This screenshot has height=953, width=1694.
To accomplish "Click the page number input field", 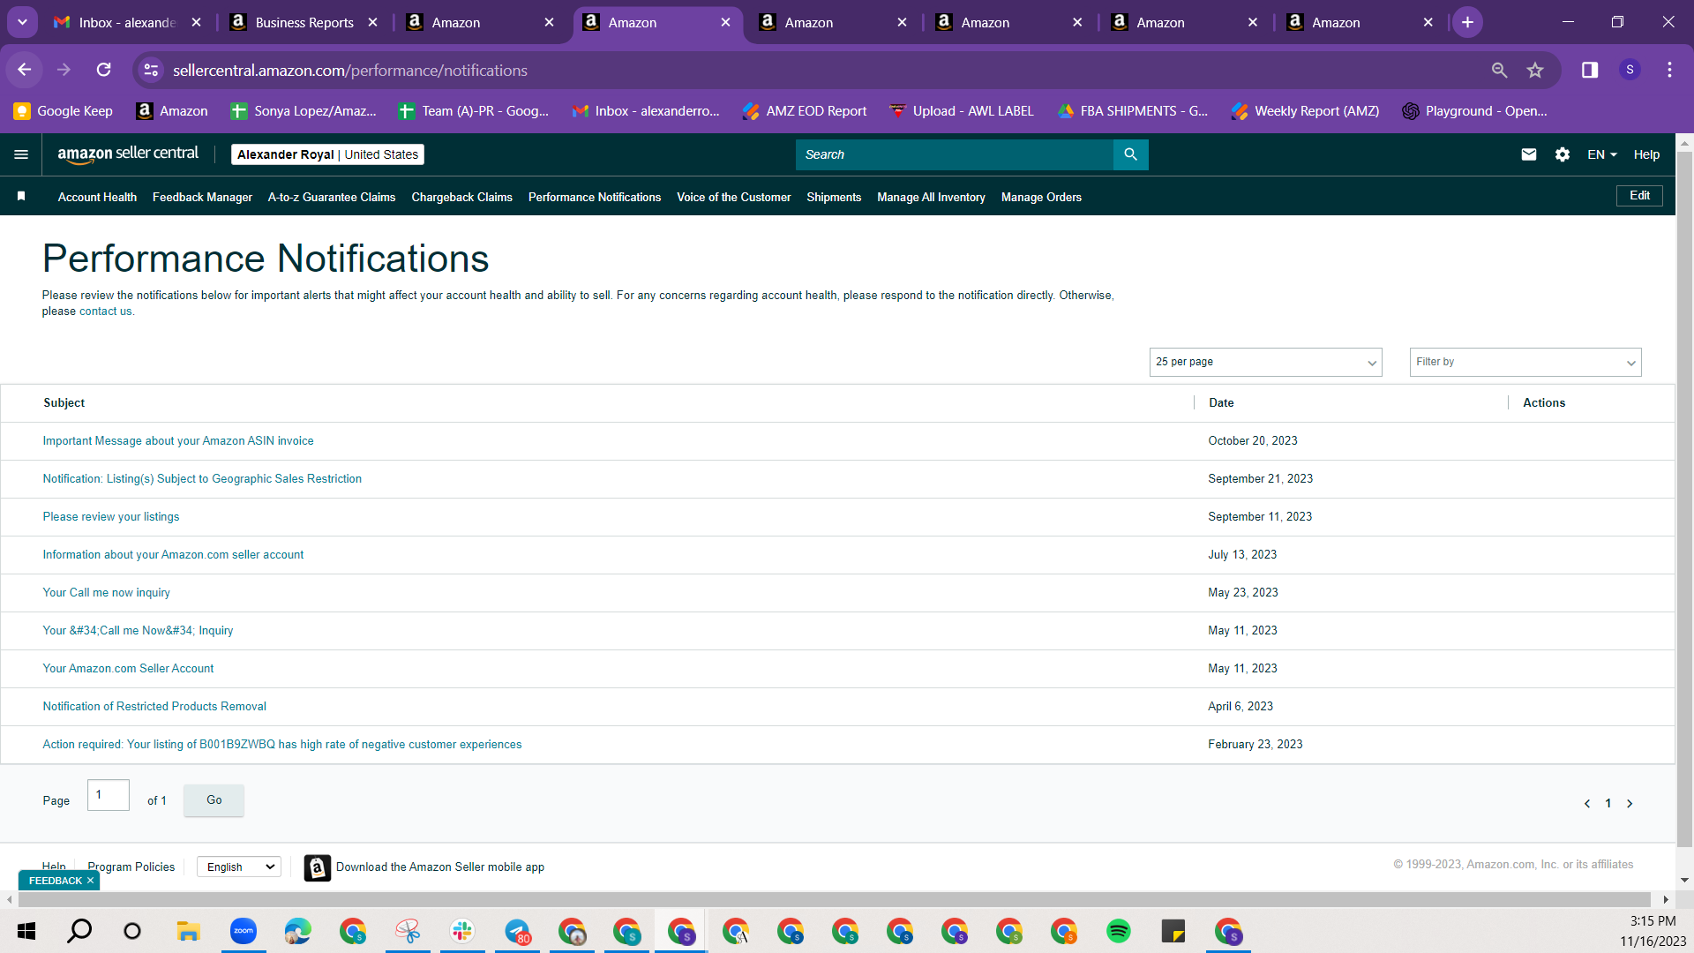I will click(x=109, y=795).
